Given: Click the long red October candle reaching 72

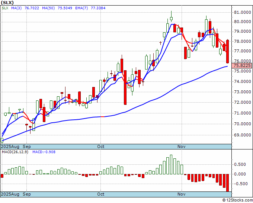Looking at the screenshot, I should point(125,87).
